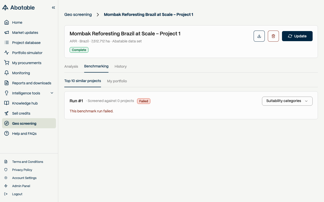This screenshot has height=202, width=324.
Task: Click the Run #1 heading
Action: tap(76, 101)
